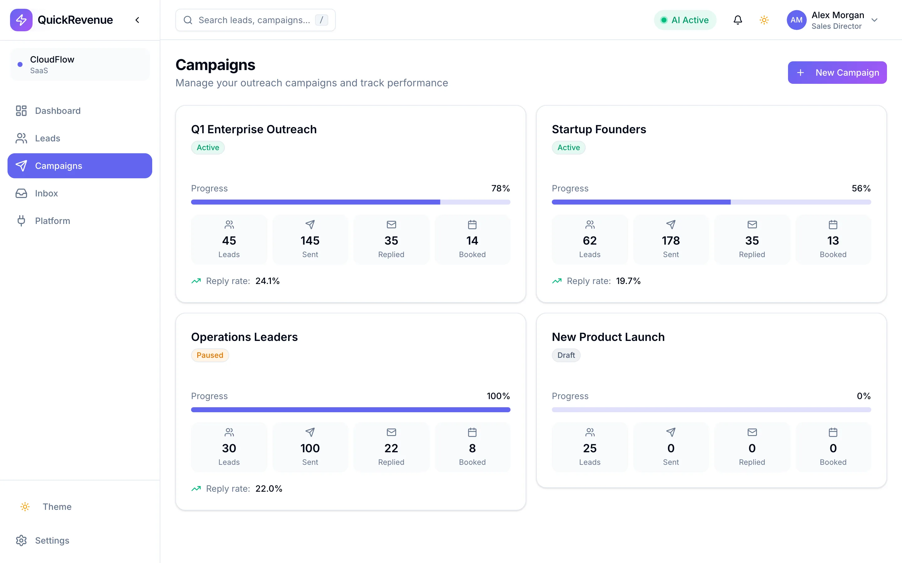Expand the Alex Morgan account dropdown
The image size is (902, 563).
874,20
